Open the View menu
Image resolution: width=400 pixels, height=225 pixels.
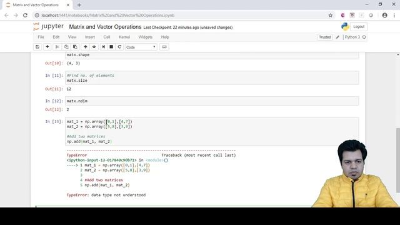[72, 37]
